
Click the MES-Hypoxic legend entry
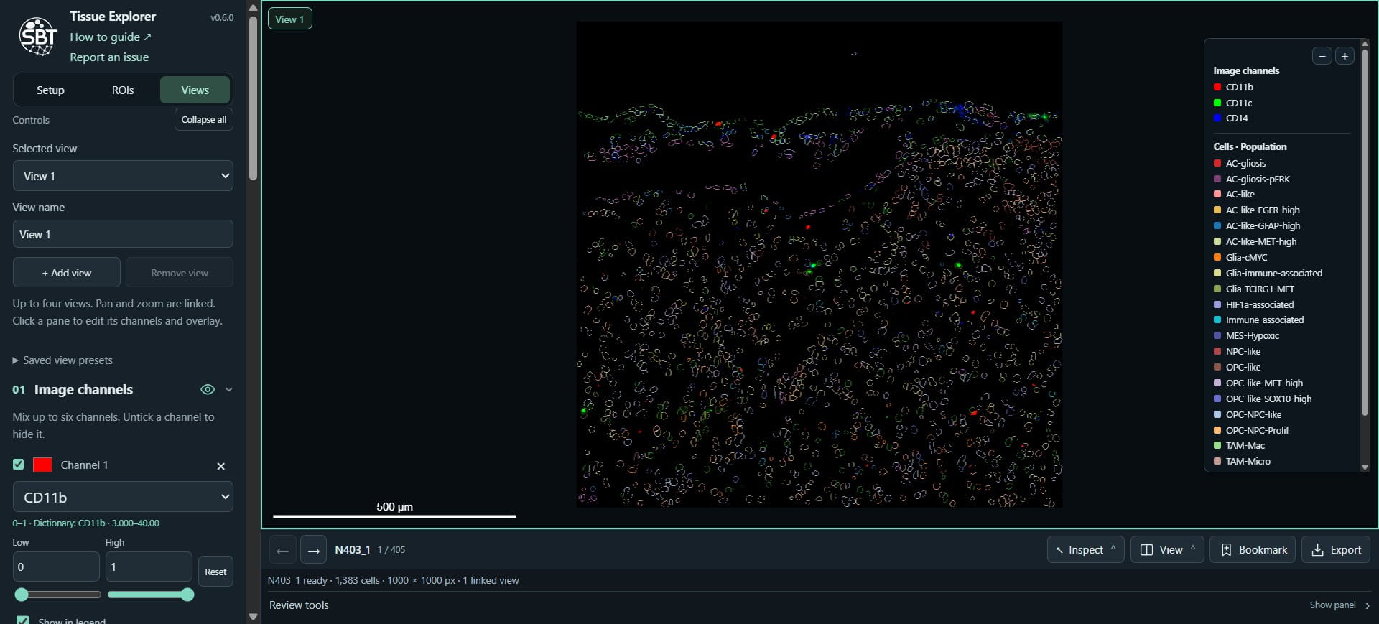coord(1246,336)
